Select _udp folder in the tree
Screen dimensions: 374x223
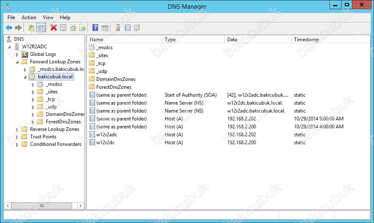[x=51, y=107]
